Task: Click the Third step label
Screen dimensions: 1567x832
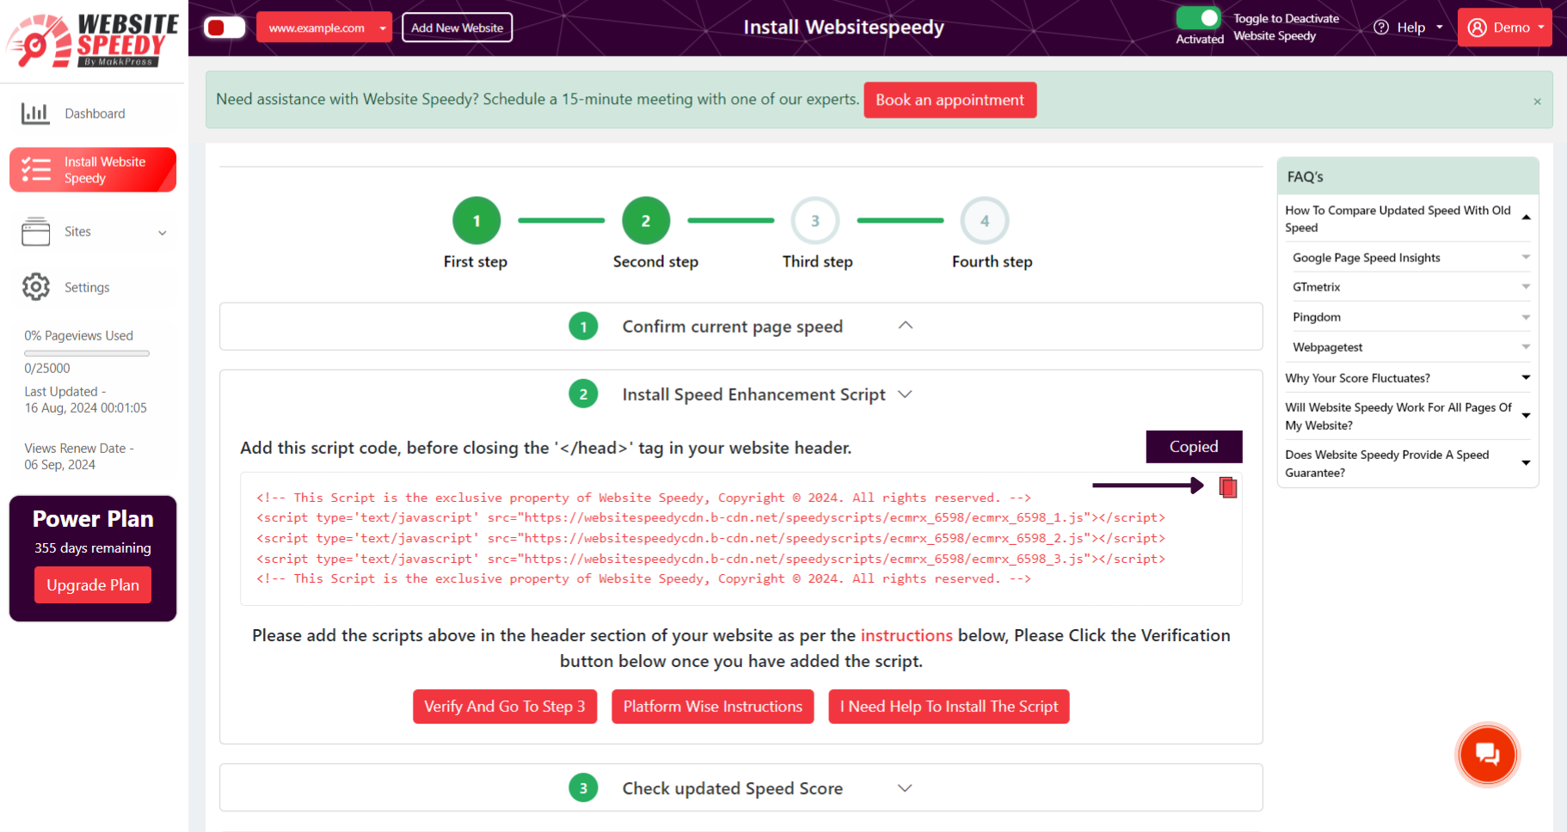Action: coord(818,261)
